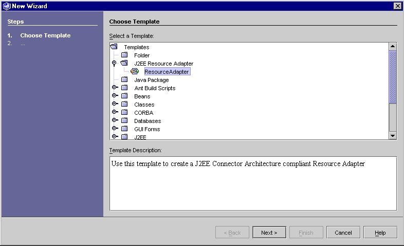This screenshot has height=246, width=404.
Task: Expand the CORBA tree node
Action: click(115, 112)
